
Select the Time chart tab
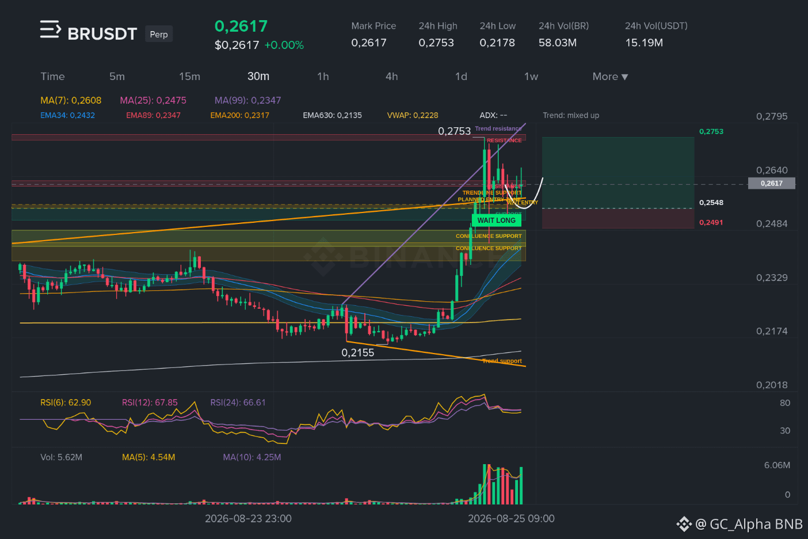(52, 77)
